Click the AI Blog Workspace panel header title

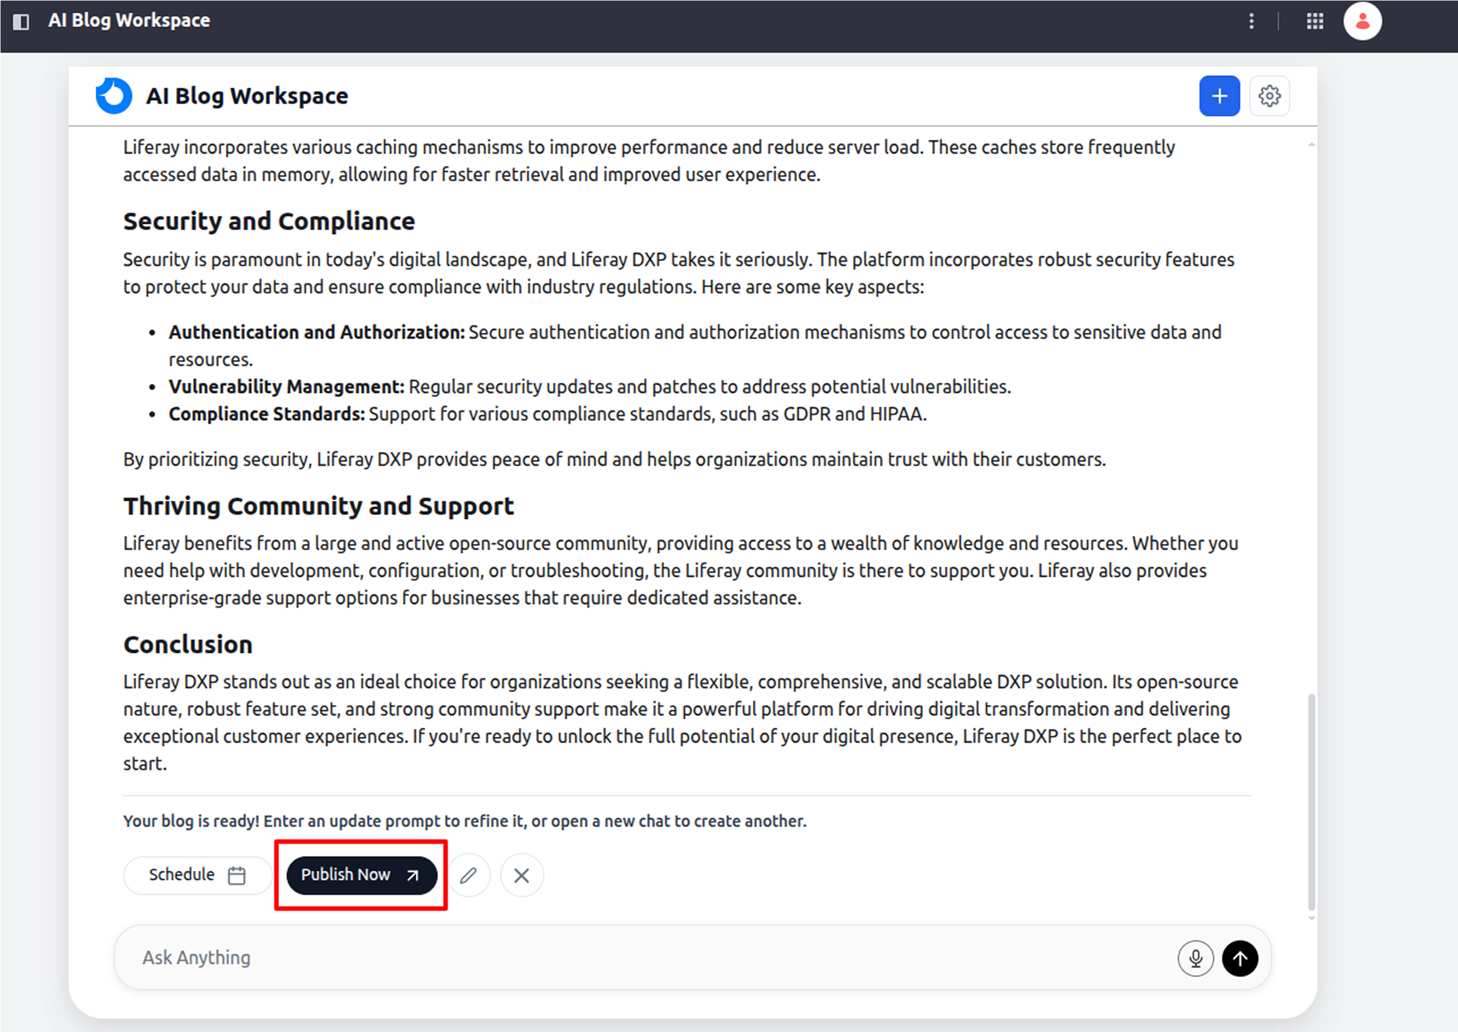pos(247,96)
